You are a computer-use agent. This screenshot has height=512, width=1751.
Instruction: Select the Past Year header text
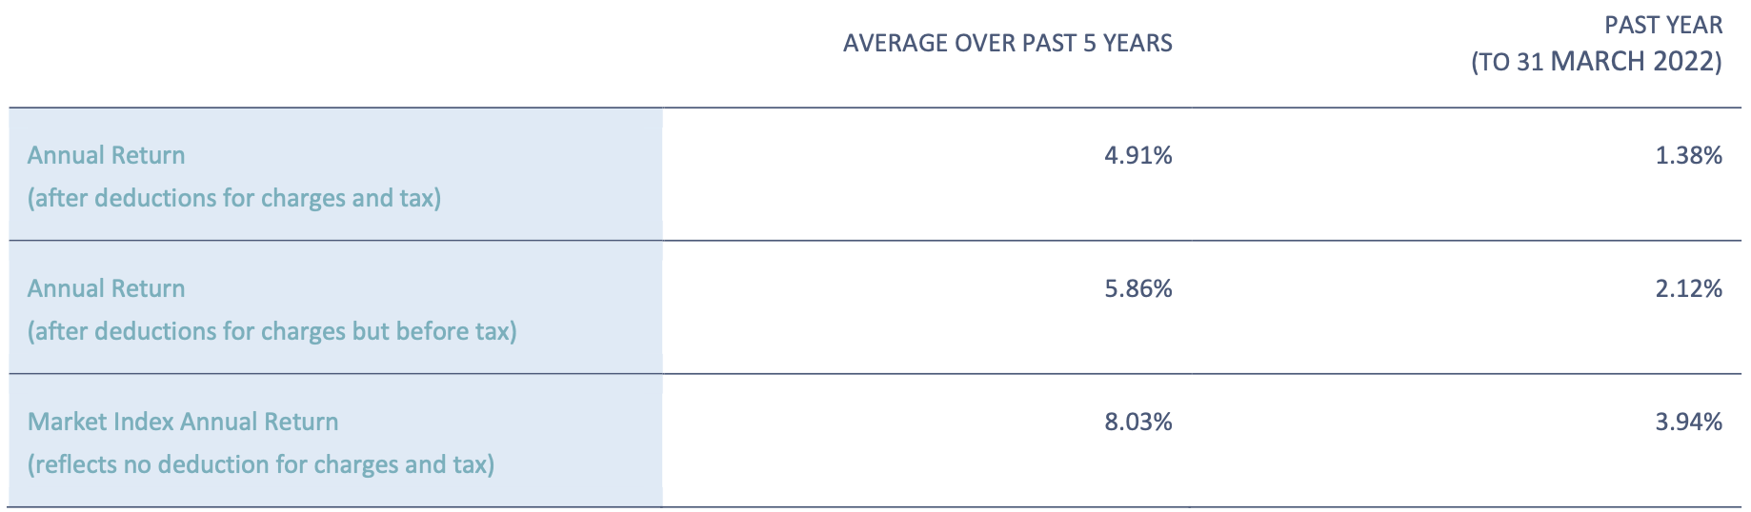1663,25
